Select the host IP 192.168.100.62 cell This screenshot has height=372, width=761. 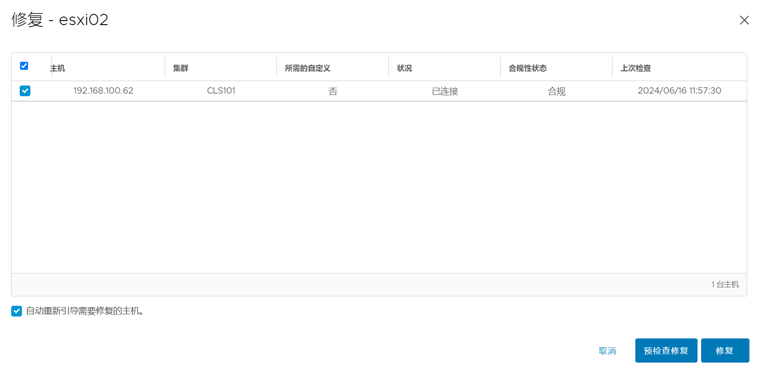[103, 91]
